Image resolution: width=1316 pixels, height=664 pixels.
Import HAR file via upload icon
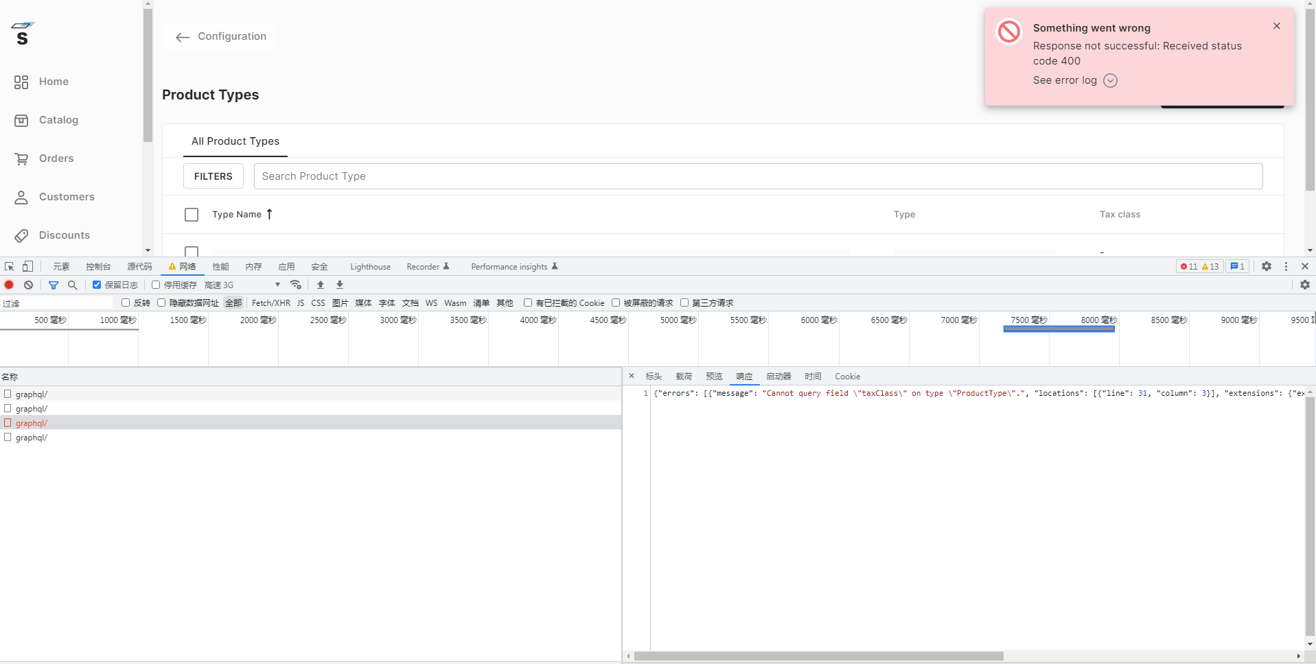coord(320,285)
